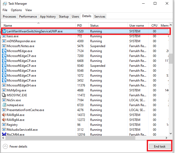Click the Task Manager title bar icon
The height and width of the screenshot is (153, 175).
pyautogui.click(x=5, y=4)
